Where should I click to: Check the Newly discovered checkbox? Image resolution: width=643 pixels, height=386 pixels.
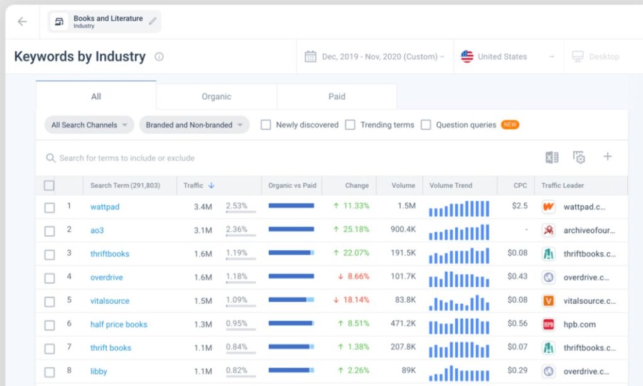click(266, 124)
